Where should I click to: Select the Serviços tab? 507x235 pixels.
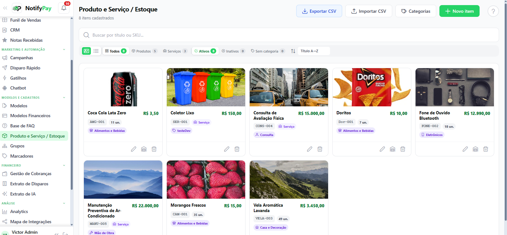click(175, 51)
